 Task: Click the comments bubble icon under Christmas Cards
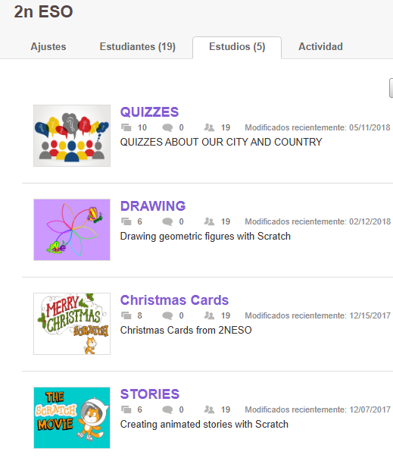pyautogui.click(x=167, y=315)
